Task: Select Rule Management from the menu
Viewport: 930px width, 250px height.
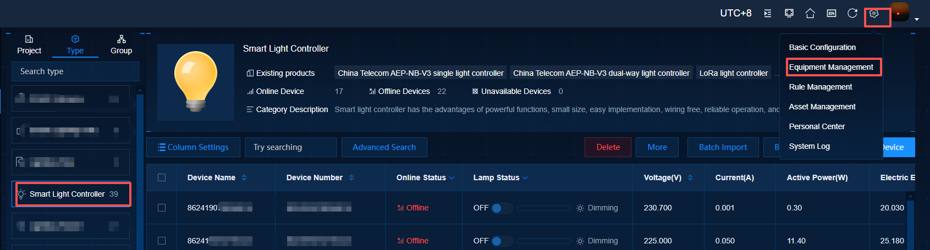Action: 821,87
